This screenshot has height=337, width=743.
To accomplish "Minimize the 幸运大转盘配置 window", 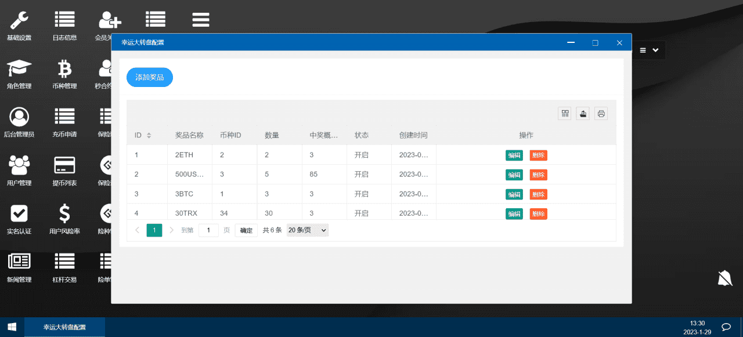I will [x=571, y=43].
